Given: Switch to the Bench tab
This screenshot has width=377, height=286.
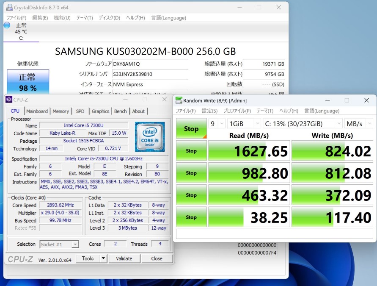Looking at the screenshot, I should (x=121, y=111).
